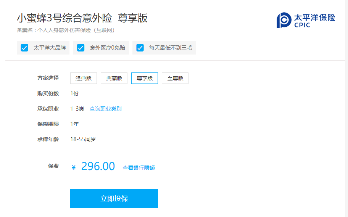Screen dimensions: 348x217
Task: Click the 承保年龄 label
Action: (48, 139)
